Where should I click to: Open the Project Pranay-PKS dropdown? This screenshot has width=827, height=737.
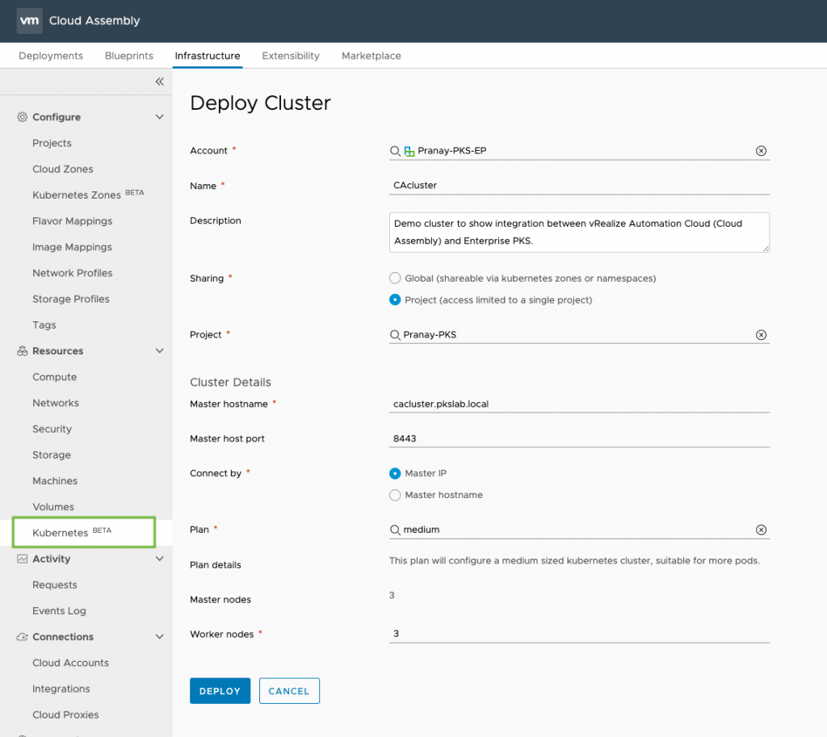point(579,335)
